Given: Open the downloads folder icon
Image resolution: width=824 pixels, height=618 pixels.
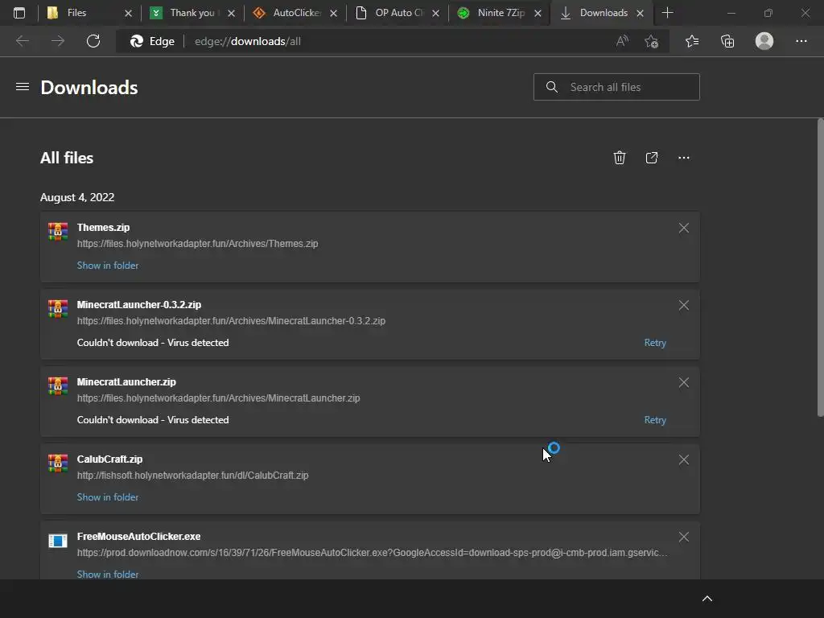Looking at the screenshot, I should [x=652, y=158].
